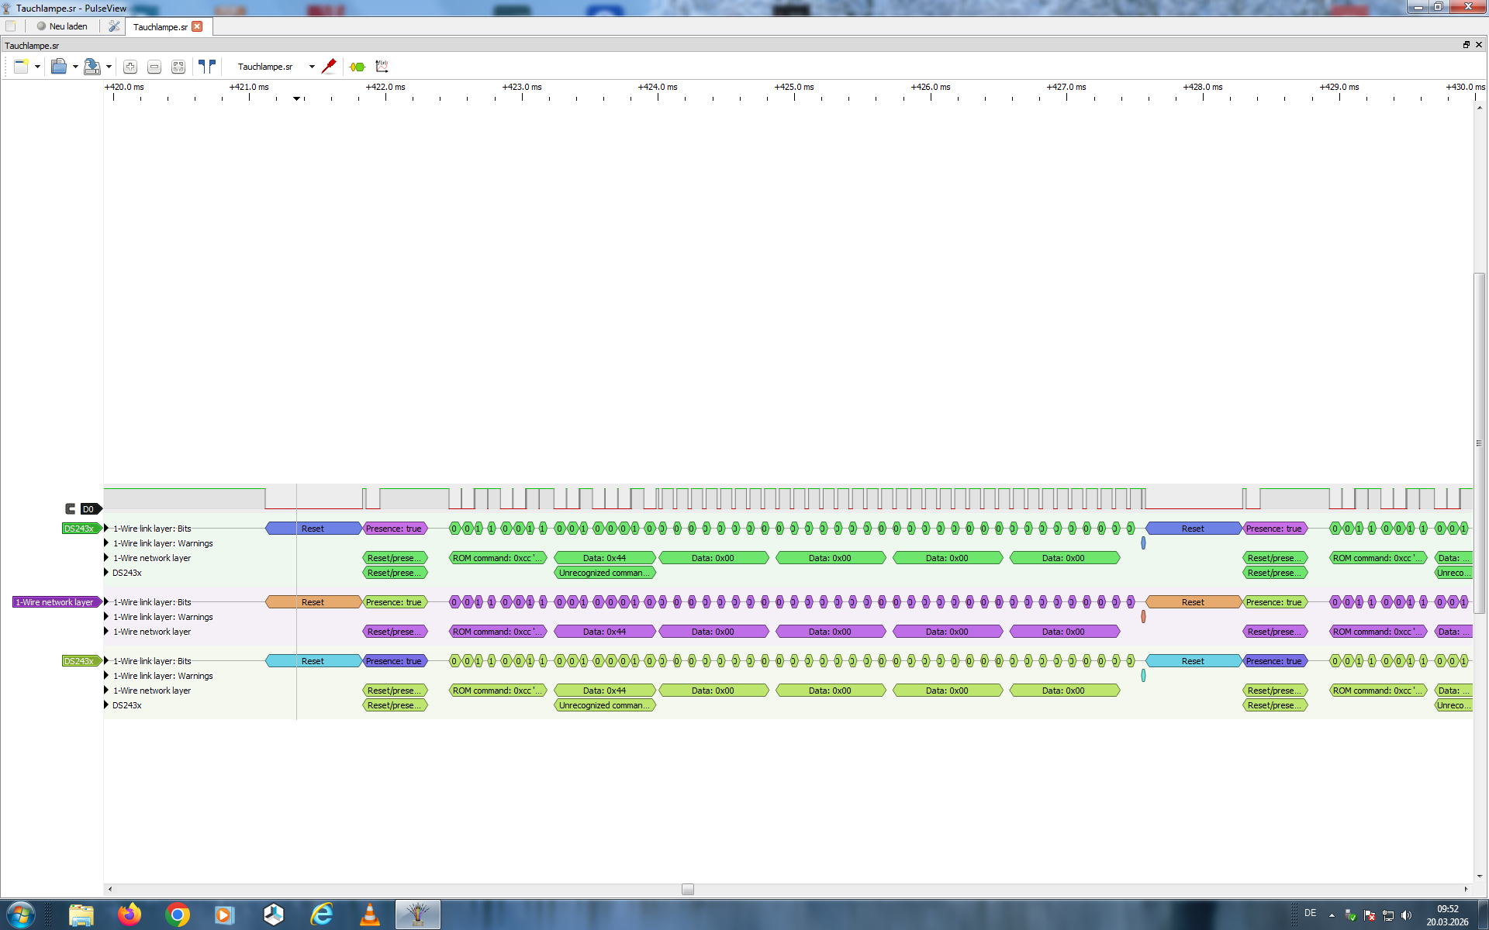Screen dimensions: 1489x930
Task: Open the Tauchlampe.sr device dropdown
Action: 312,67
